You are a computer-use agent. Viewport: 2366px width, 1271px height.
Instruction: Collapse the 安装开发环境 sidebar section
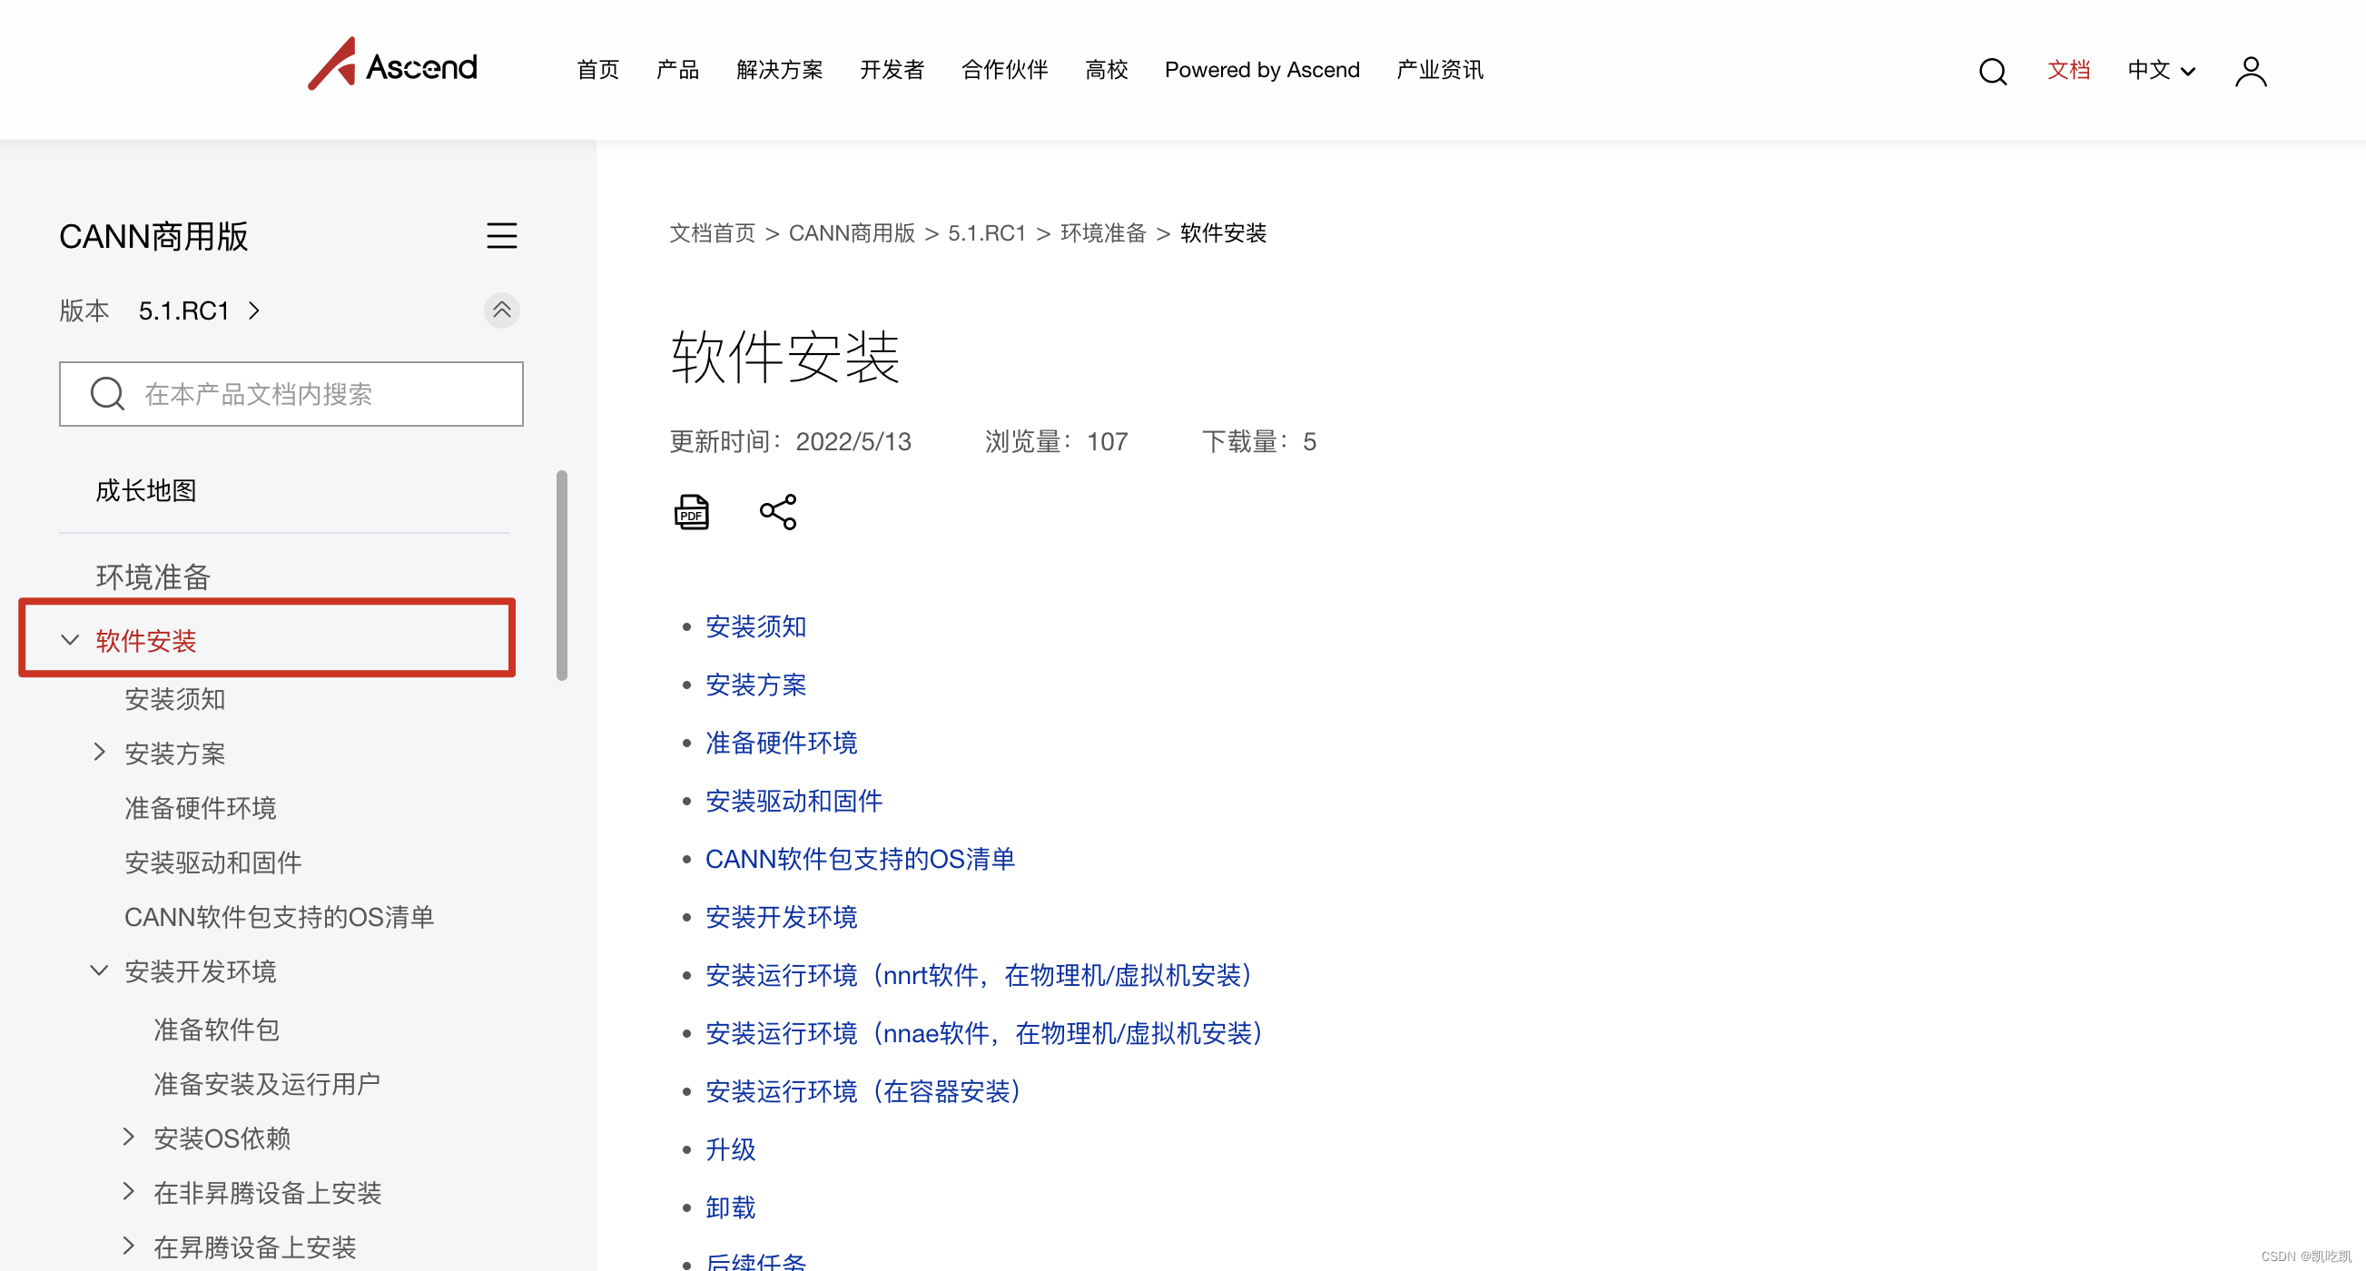[99, 970]
